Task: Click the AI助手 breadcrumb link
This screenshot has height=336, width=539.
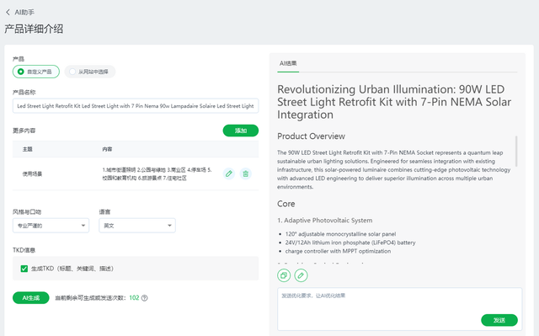Action: click(24, 13)
